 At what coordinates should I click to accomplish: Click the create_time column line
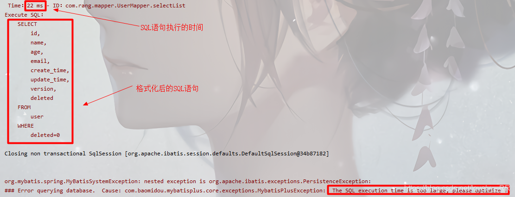50,70
